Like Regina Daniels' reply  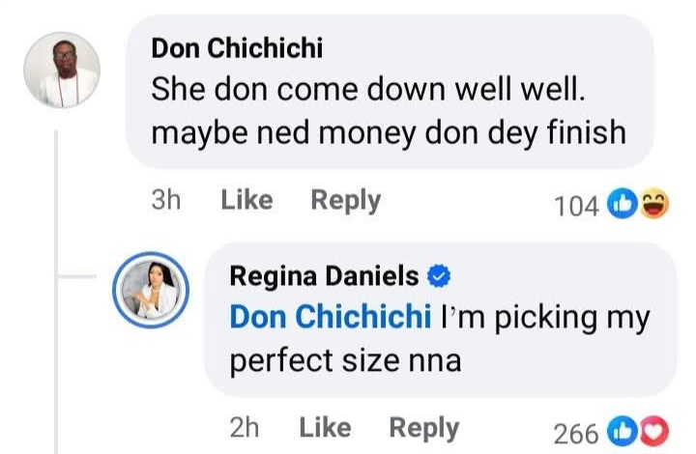[x=325, y=427]
